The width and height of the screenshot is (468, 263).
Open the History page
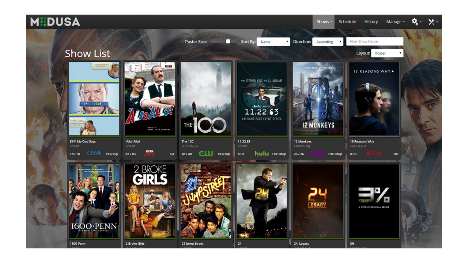(371, 22)
